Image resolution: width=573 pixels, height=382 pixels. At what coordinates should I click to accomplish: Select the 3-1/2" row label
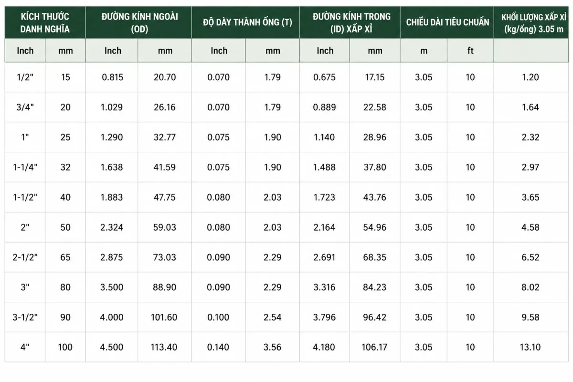25,318
